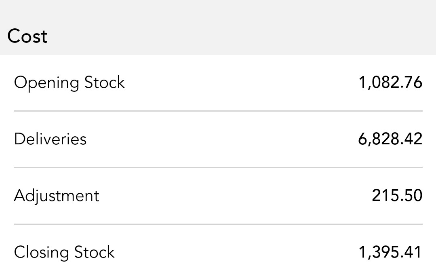Click the divider line above Closing Stock
The image size is (436, 279).
click(218, 224)
